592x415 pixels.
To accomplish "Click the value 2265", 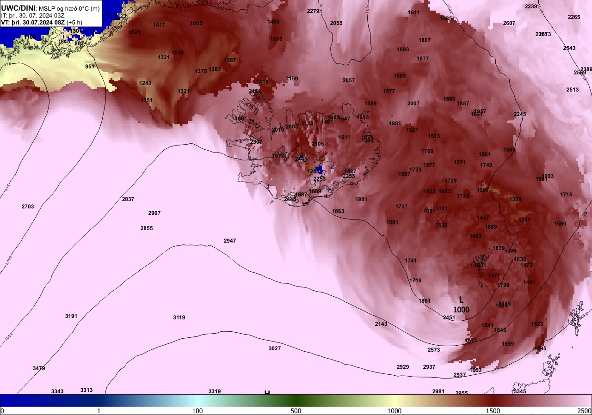I will [x=573, y=17].
